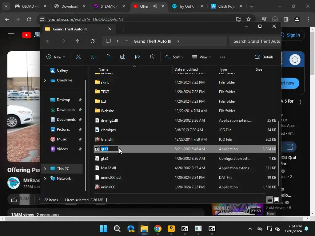Click the Copy icon in Explorer toolbar

click(x=93, y=57)
